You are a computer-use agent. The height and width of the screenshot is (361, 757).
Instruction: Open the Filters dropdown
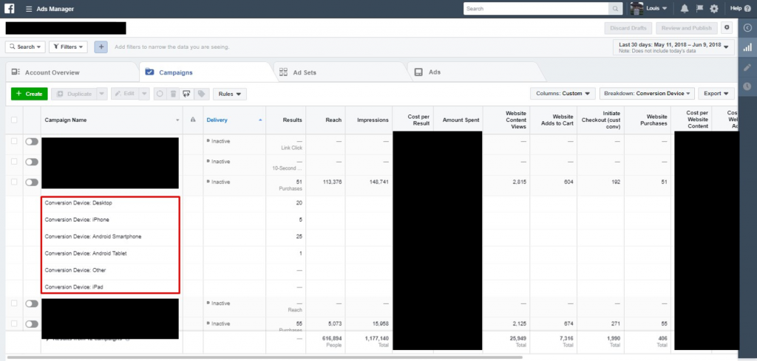(x=68, y=47)
